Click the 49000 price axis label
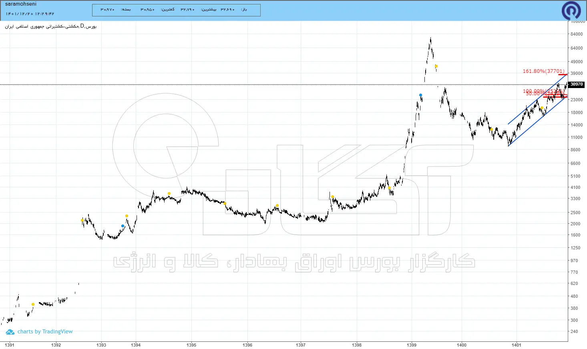This screenshot has width=587, height=349. (577, 62)
